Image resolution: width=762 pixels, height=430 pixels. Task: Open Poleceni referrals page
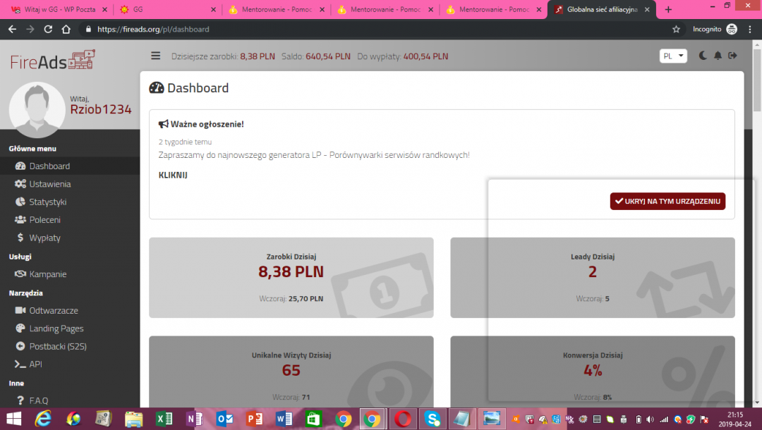[44, 220]
